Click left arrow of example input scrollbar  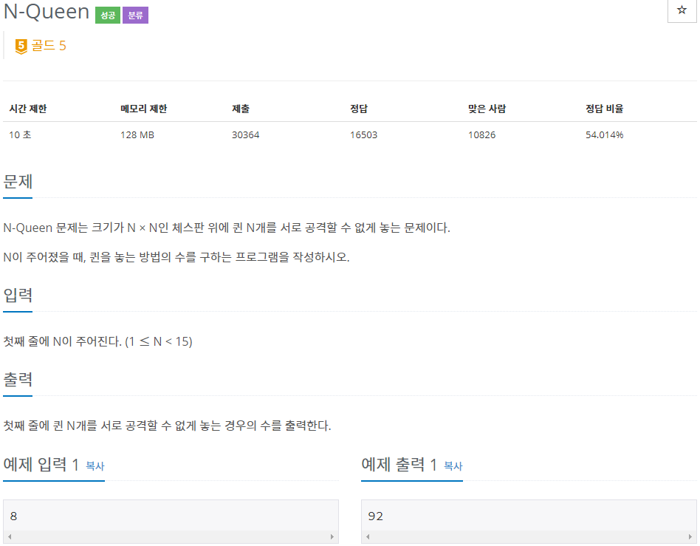click(10, 536)
